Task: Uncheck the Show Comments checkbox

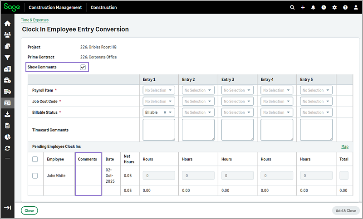Action: click(x=83, y=67)
